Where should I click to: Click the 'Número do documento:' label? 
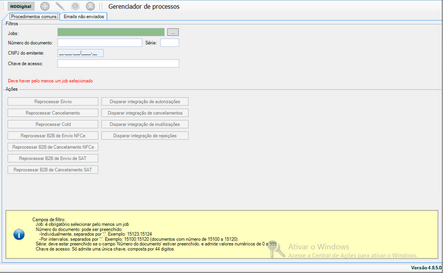pos(30,43)
